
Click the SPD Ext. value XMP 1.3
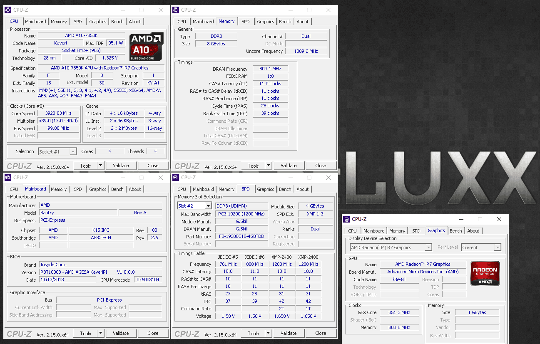point(315,214)
